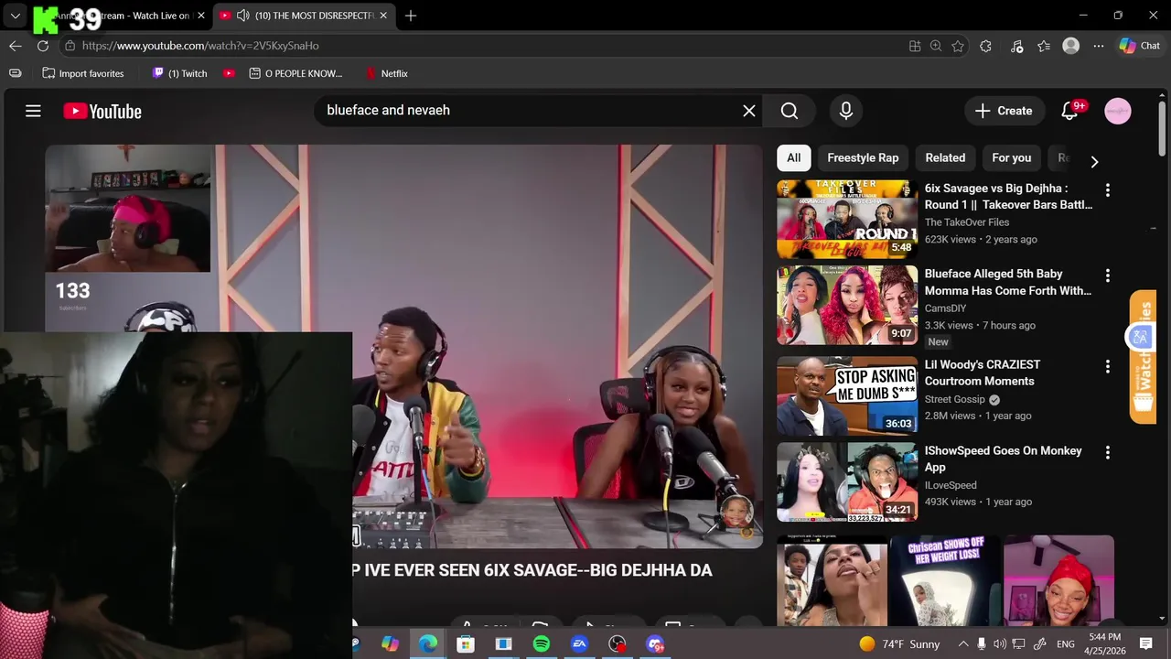The image size is (1171, 659).
Task: Start voice search with microphone icon
Action: [846, 111]
